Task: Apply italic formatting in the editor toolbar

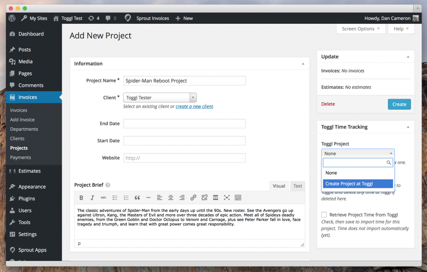Action: pos(92,197)
